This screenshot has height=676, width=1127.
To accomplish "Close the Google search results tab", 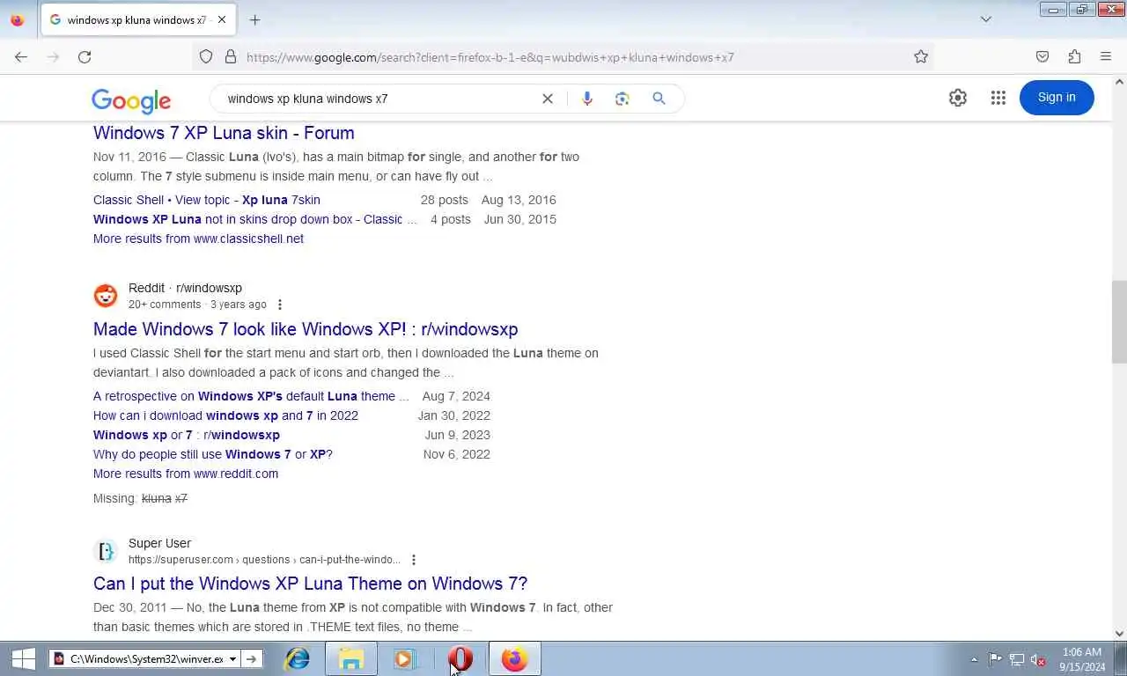I will pyautogui.click(x=222, y=19).
